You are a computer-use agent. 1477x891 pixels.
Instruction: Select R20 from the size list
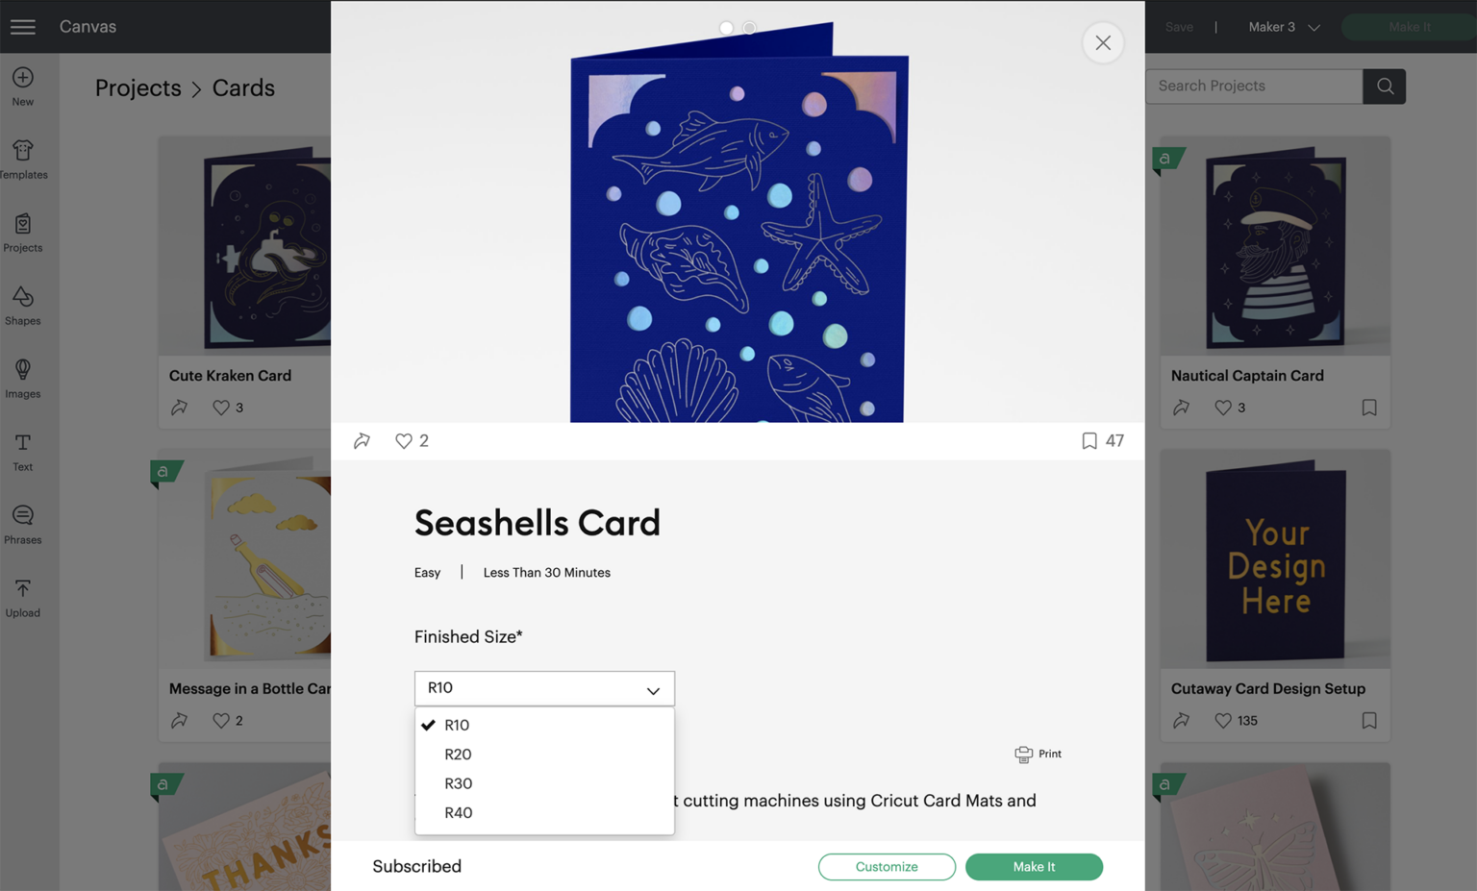coord(458,755)
